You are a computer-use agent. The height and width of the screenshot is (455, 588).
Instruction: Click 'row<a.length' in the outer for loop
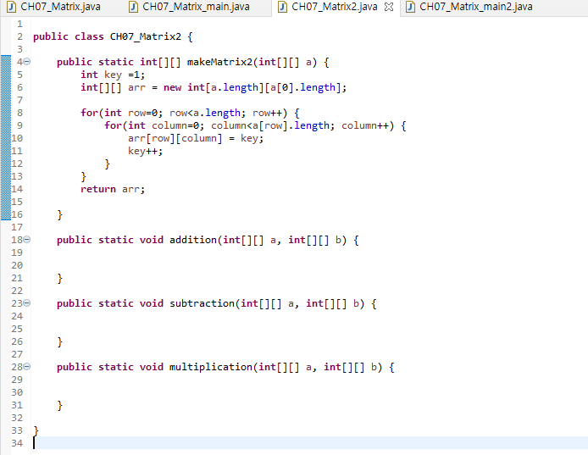tap(205, 113)
